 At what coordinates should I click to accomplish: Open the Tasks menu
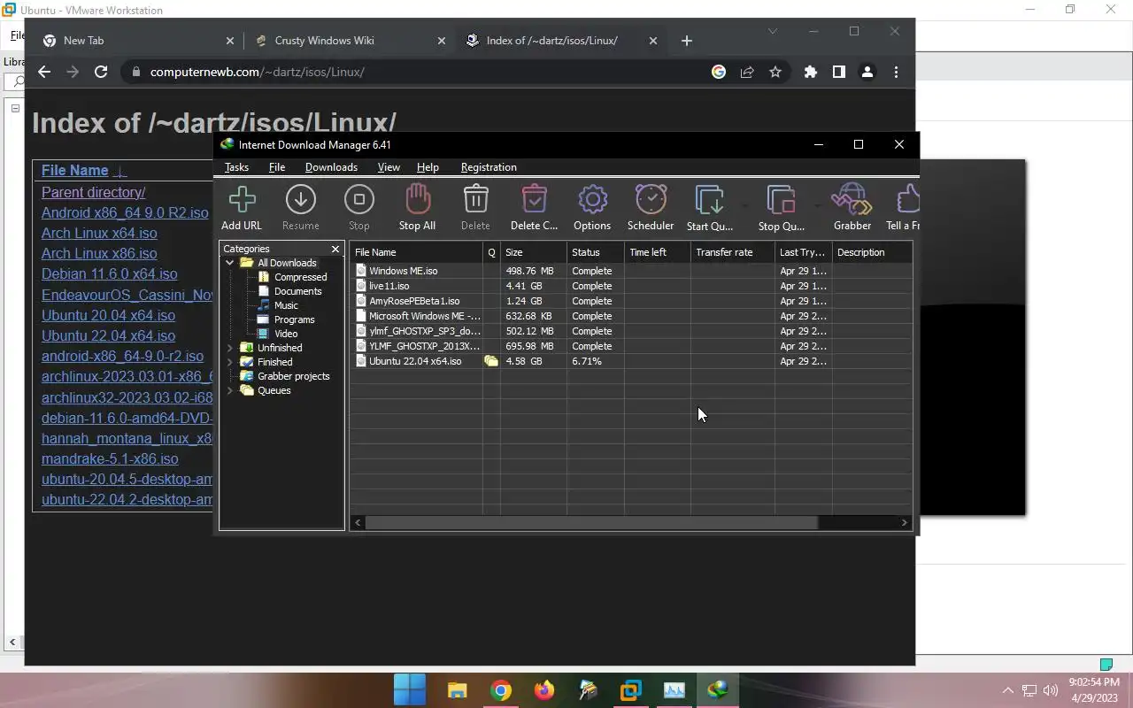[x=236, y=167]
